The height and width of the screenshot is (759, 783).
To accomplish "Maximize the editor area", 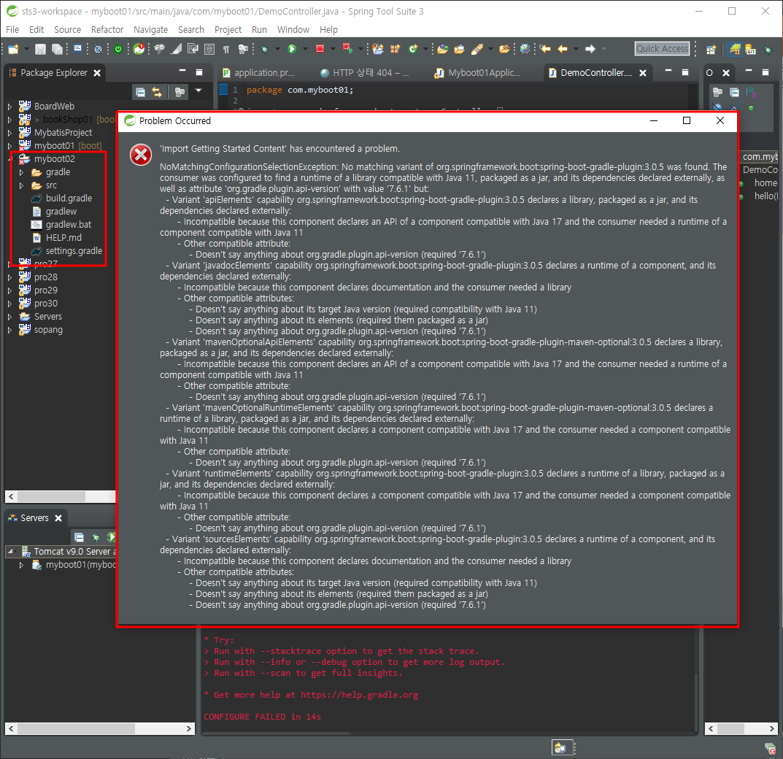I will (x=685, y=72).
